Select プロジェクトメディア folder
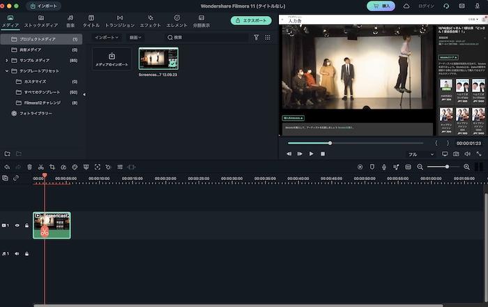Viewport: 488px width, 307px height. click(x=41, y=39)
